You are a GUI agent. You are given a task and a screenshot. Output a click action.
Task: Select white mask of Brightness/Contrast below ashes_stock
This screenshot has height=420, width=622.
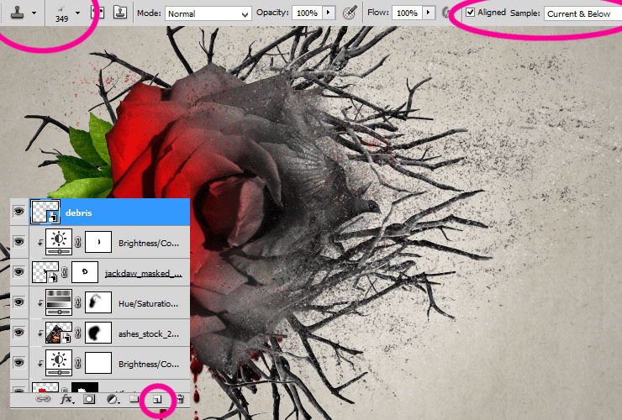(98, 363)
